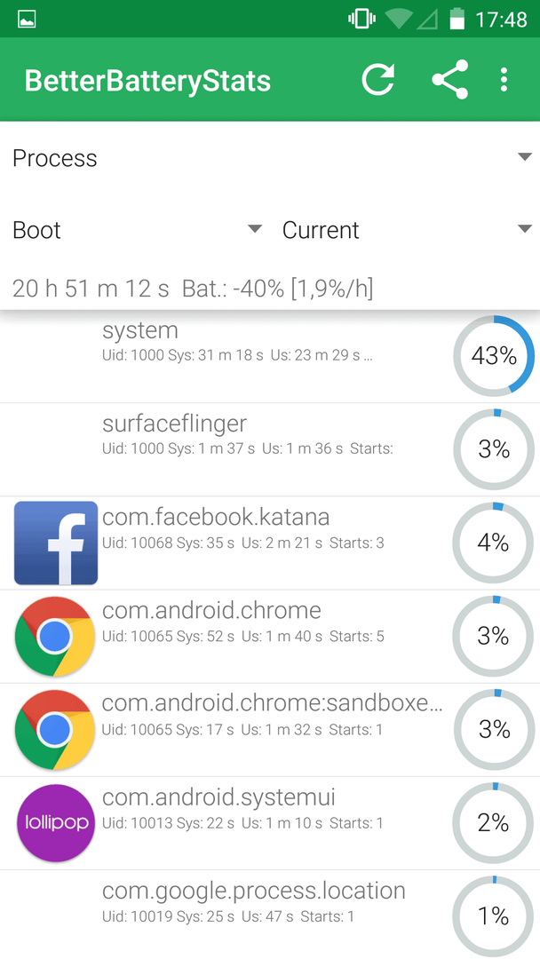The image size is (540, 959).
Task: Open the three-dot overflow menu
Action: click(504, 80)
